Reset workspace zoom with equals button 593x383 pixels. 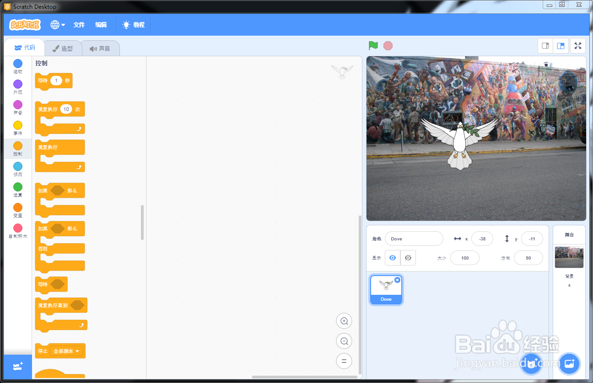[344, 361]
